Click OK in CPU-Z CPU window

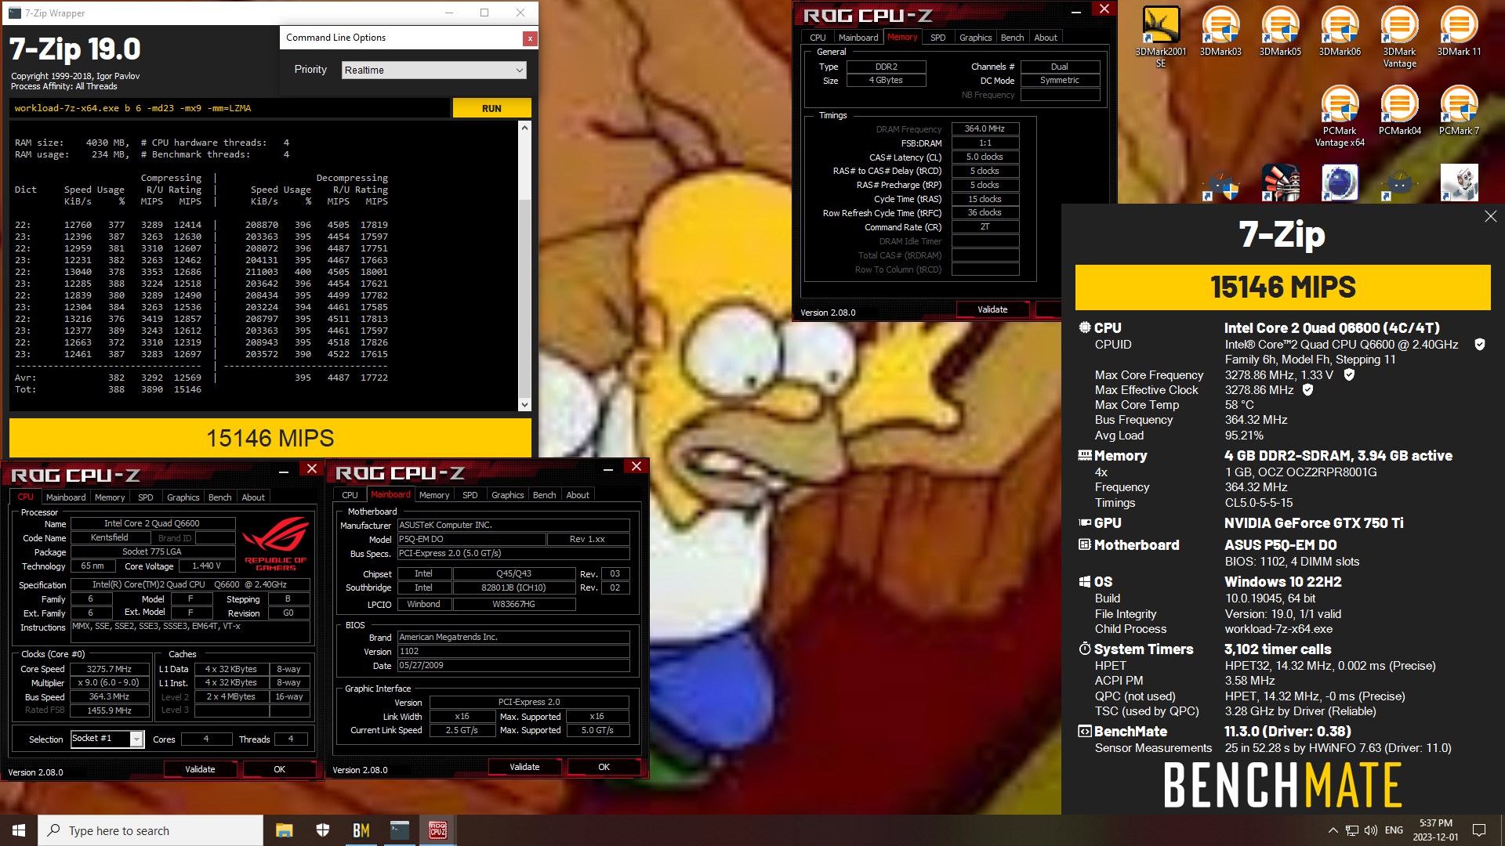(279, 769)
